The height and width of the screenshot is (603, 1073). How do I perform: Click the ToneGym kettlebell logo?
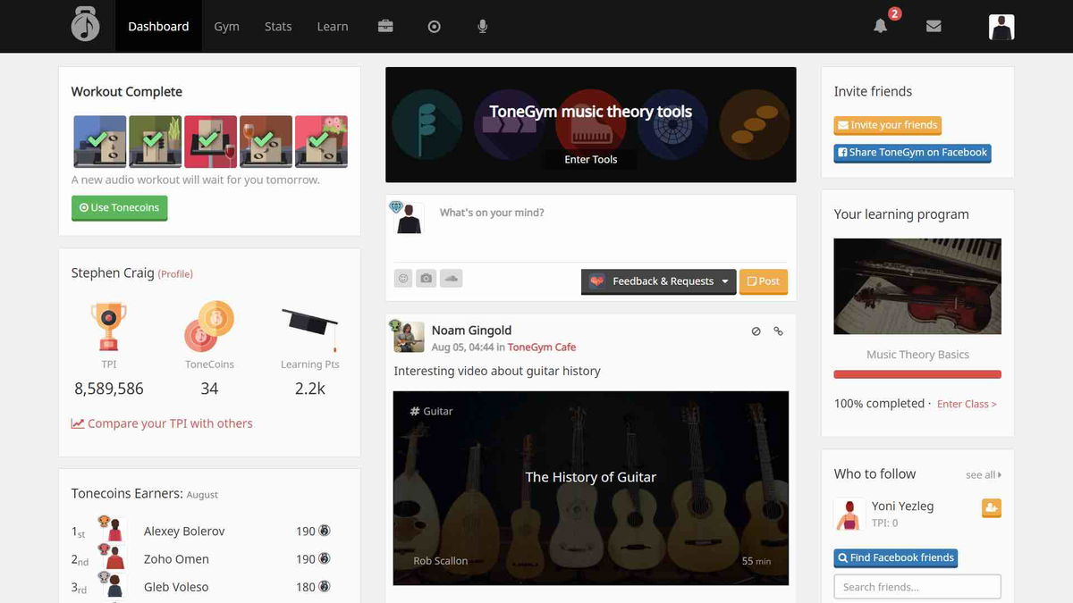pyautogui.click(x=86, y=25)
